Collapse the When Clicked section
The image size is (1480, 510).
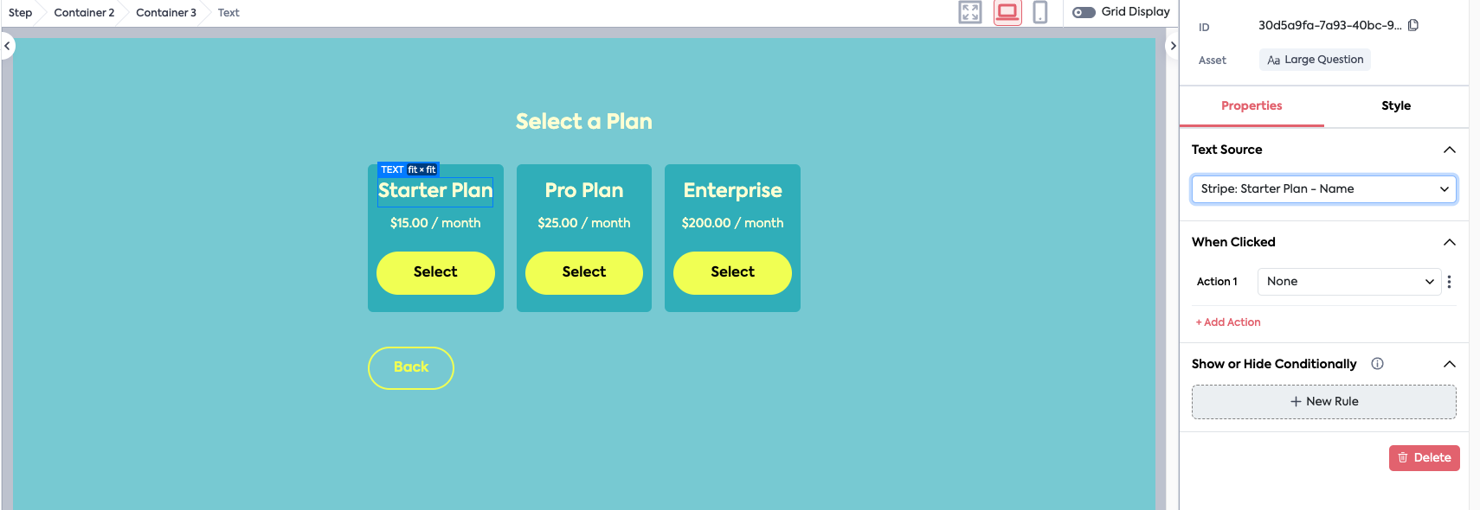click(1449, 242)
